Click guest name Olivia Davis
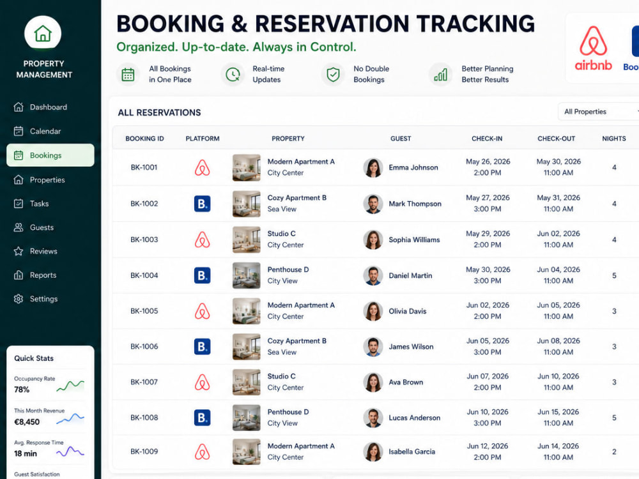Image resolution: width=639 pixels, height=479 pixels. pos(408,311)
